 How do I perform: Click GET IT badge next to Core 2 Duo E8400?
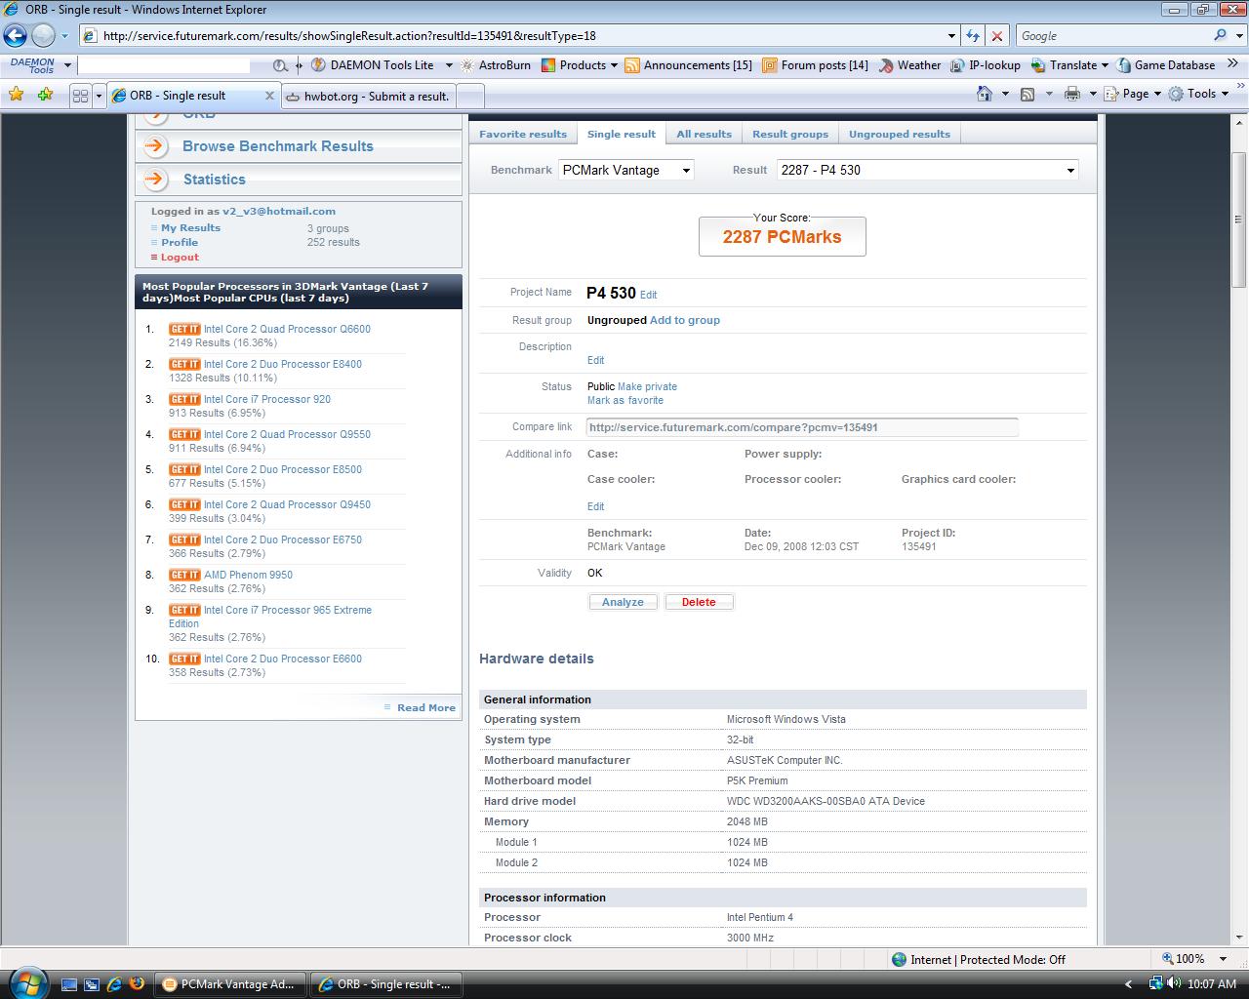tap(184, 364)
